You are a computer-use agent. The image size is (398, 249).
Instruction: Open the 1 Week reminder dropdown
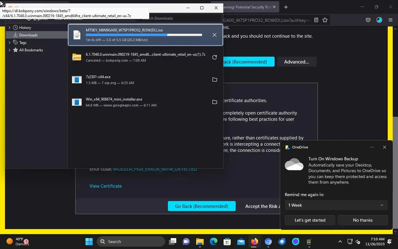click(x=336, y=205)
